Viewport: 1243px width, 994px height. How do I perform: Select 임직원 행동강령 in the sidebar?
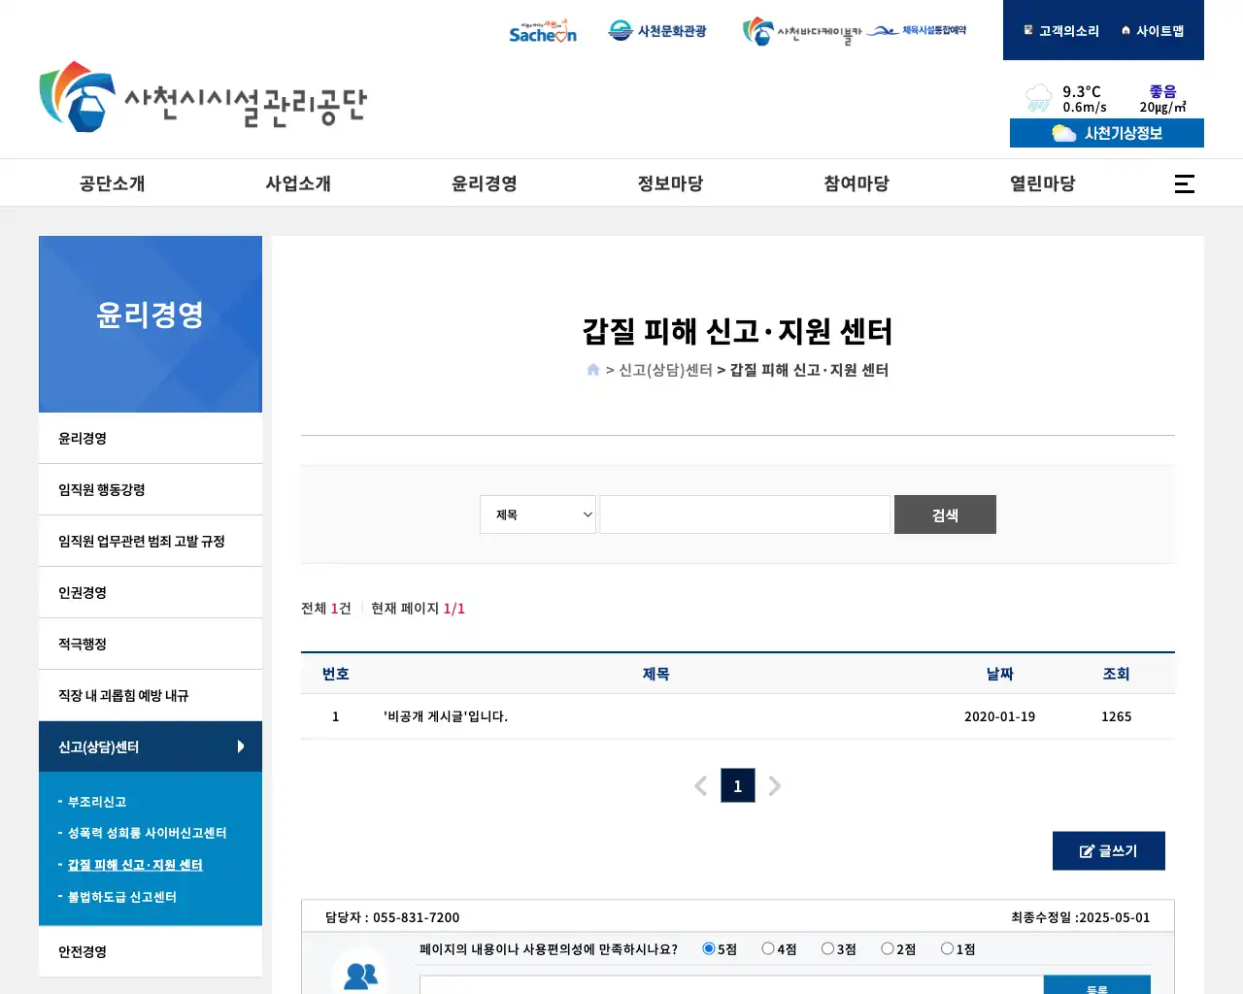tap(151, 490)
